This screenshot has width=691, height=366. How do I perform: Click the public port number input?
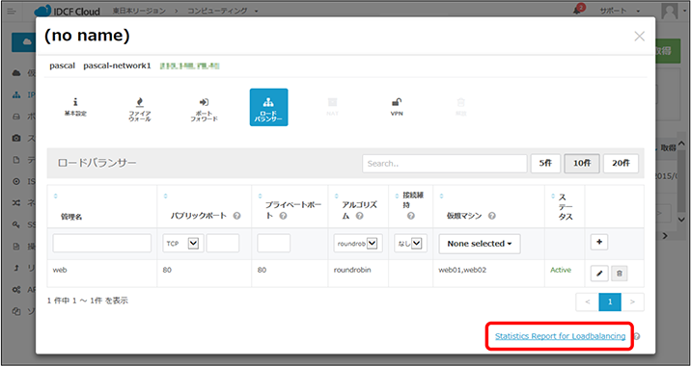[x=223, y=244]
